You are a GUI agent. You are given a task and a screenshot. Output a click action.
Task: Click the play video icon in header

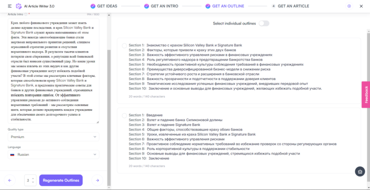point(349,6)
